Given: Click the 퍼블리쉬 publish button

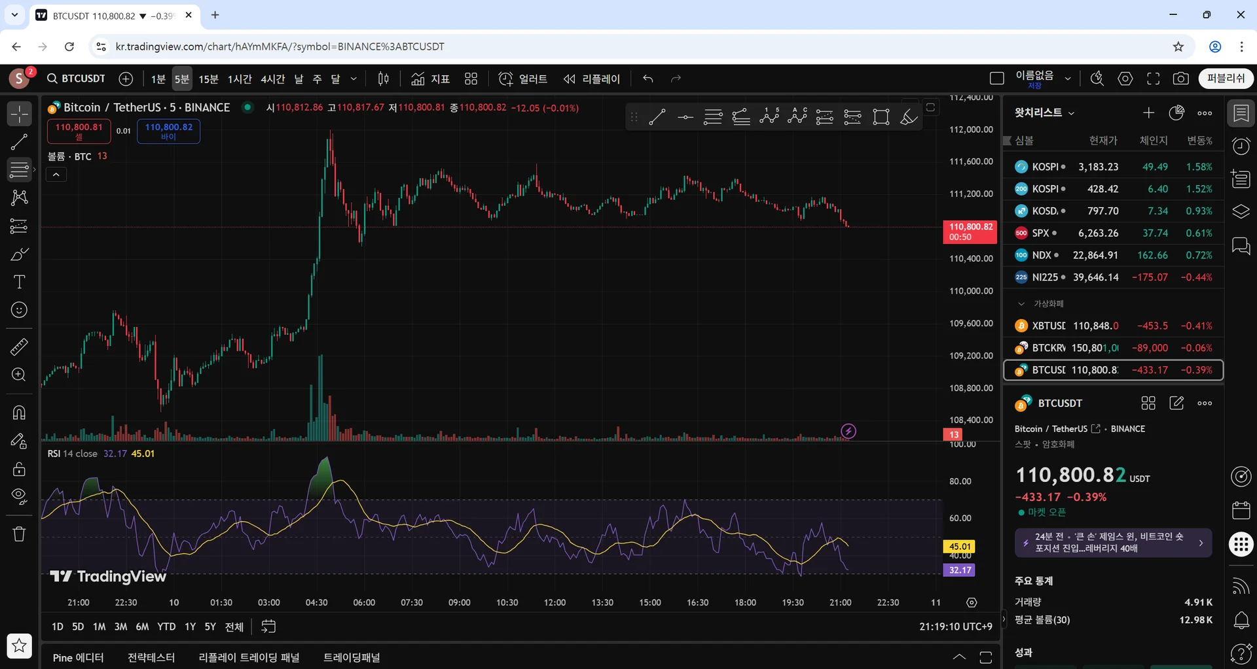Looking at the screenshot, I should (x=1226, y=78).
